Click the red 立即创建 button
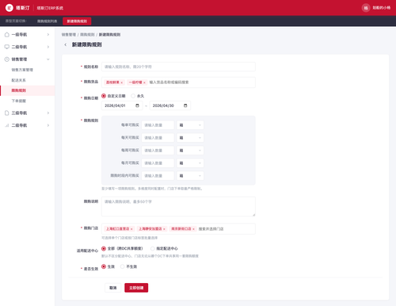This screenshot has width=396, height=306. pyautogui.click(x=136, y=288)
